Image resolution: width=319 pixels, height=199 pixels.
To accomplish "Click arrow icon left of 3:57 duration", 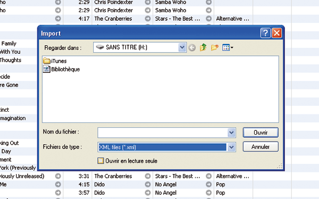I will click(x=58, y=193).
